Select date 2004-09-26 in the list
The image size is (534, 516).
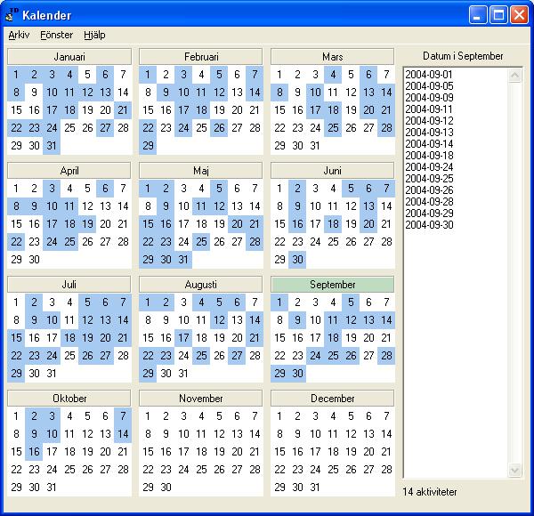pyautogui.click(x=429, y=189)
